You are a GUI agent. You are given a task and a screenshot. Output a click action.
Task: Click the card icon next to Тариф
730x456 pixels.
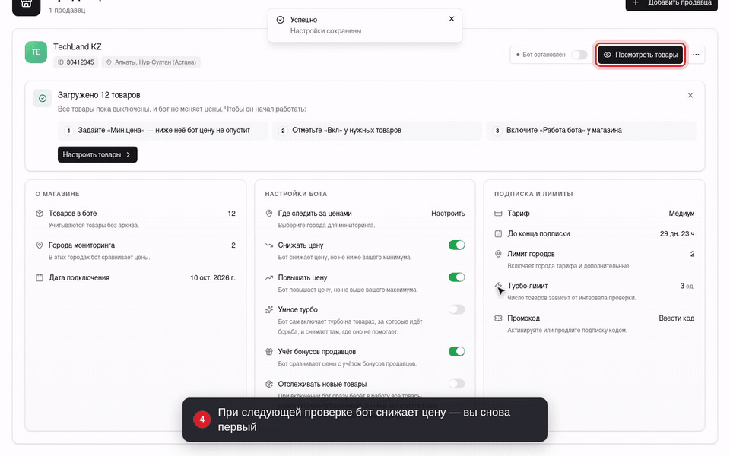tap(498, 214)
